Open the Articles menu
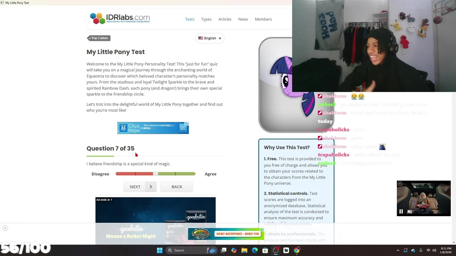This screenshot has width=456, height=256. [x=225, y=19]
